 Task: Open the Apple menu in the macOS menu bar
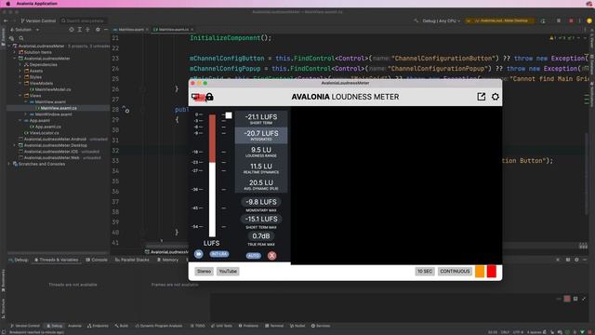click(x=7, y=4)
